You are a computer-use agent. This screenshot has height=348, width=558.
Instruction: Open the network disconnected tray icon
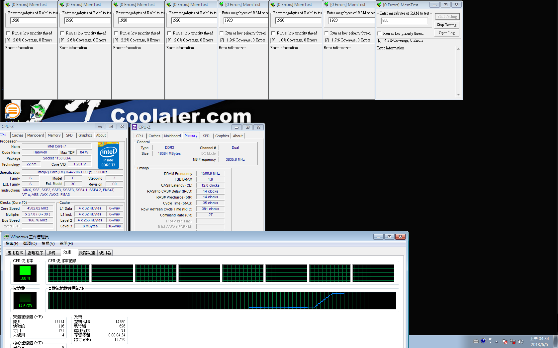513,342
